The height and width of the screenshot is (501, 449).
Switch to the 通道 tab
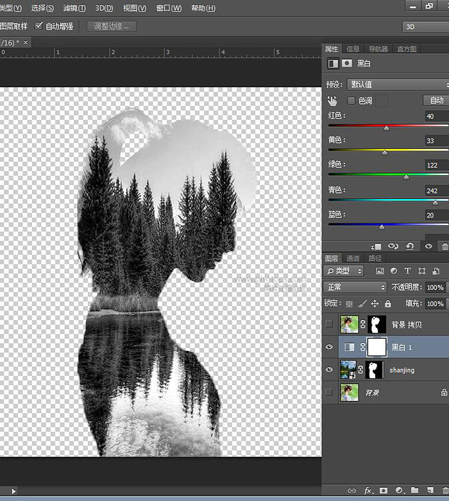click(x=353, y=259)
